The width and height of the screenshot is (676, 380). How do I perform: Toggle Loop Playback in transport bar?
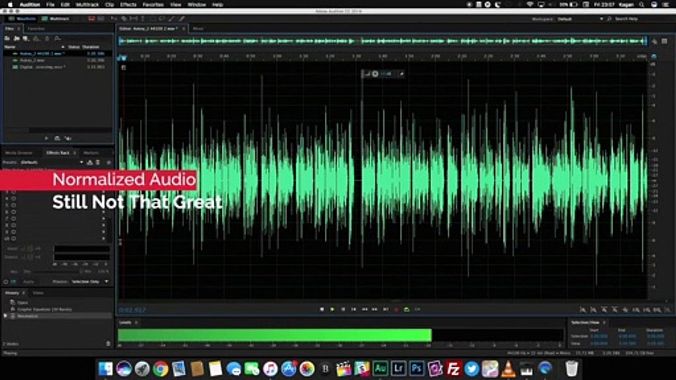(407, 309)
